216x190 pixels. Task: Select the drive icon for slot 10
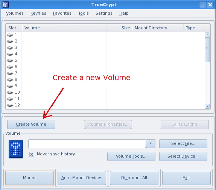10,93
